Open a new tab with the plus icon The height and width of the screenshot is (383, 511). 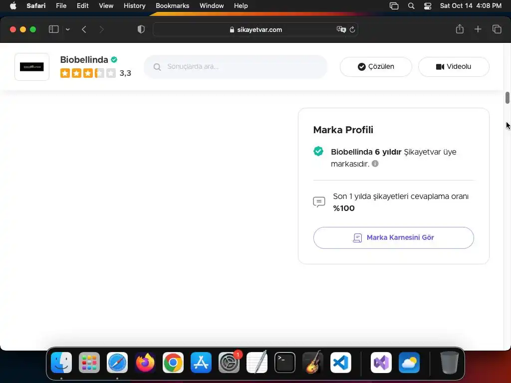tap(478, 29)
